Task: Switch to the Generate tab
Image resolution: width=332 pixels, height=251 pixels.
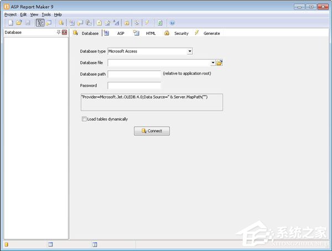Action: pos(207,33)
